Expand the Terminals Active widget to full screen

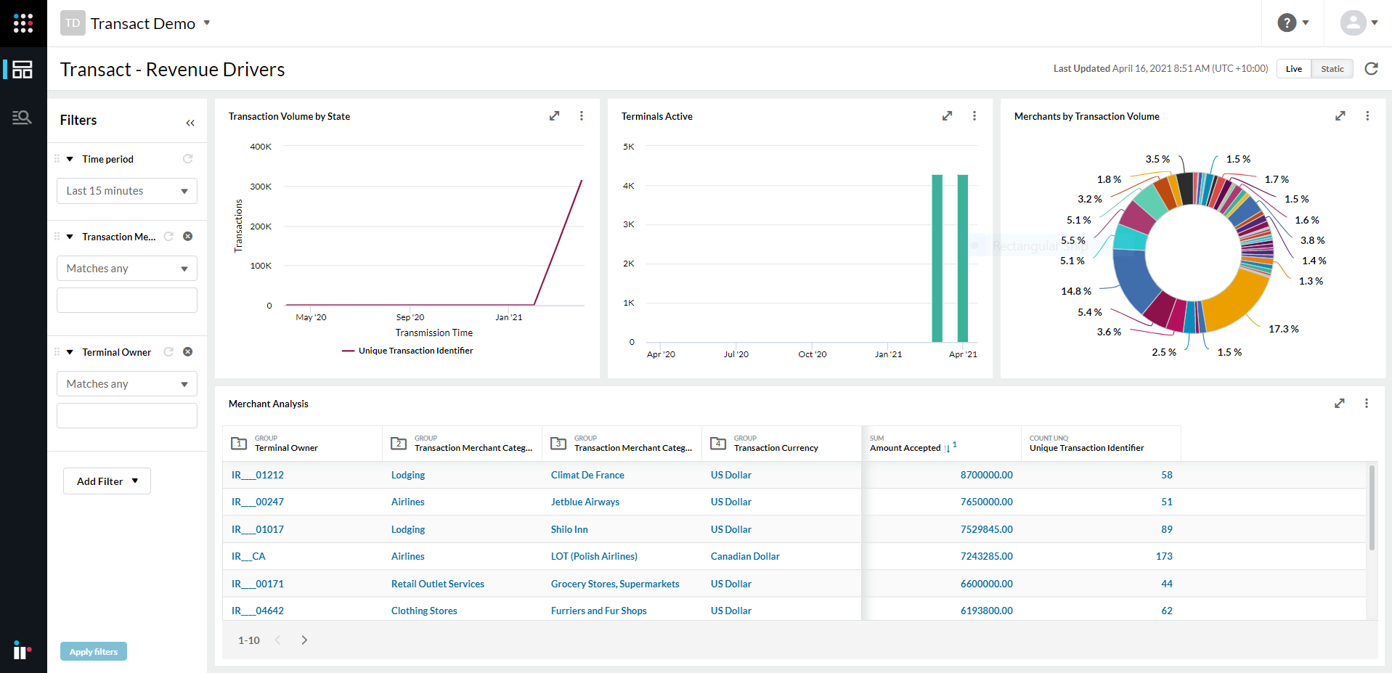click(947, 115)
